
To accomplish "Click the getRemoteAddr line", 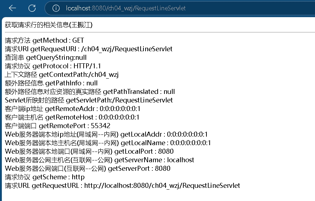I will click(73, 109).
